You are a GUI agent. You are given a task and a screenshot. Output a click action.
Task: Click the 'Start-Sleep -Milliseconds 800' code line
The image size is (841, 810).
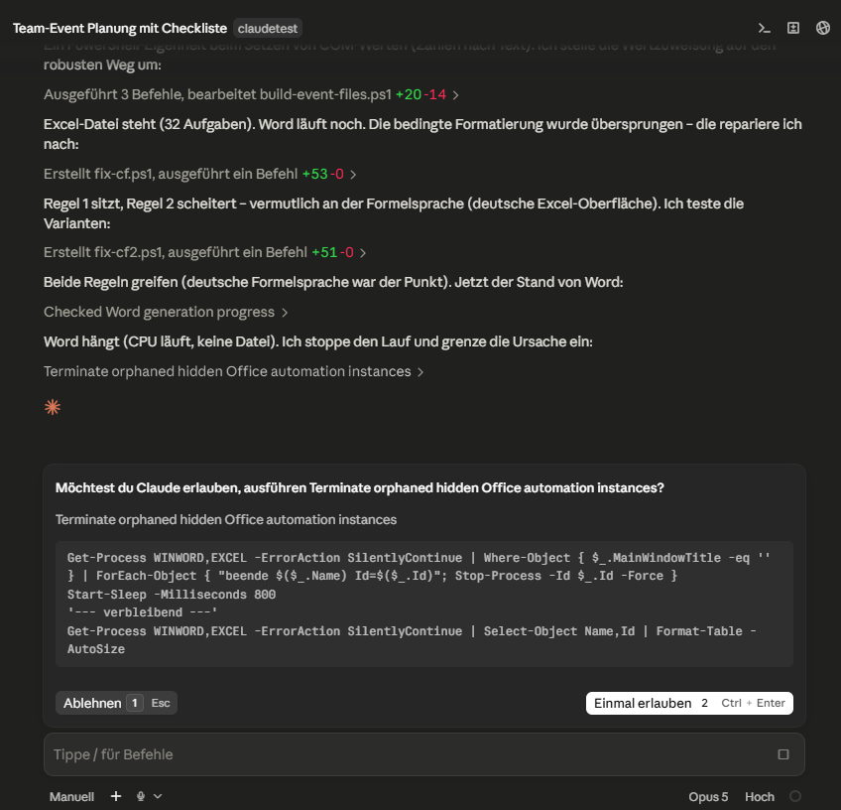click(x=172, y=595)
